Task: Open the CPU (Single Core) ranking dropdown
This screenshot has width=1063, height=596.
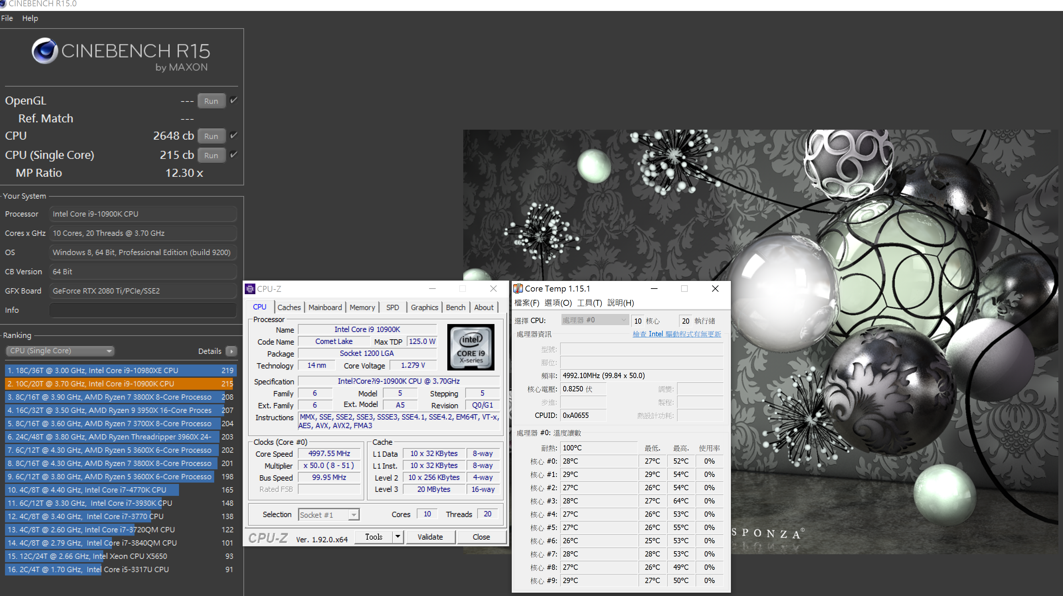Action: point(60,351)
